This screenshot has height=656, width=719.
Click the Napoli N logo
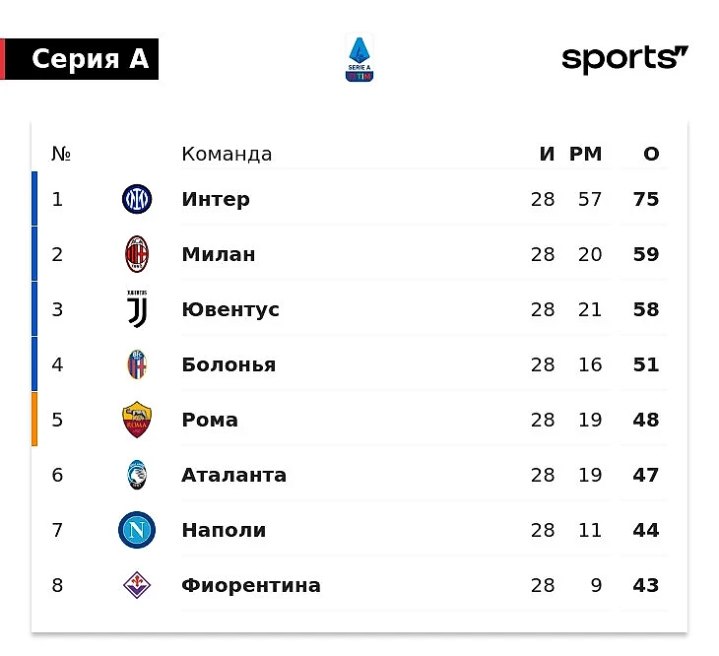137,530
